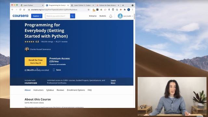Click the Financial aid available link
208x117 pixels.
click(x=58, y=64)
